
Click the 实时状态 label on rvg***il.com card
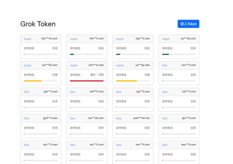tap(121, 101)
